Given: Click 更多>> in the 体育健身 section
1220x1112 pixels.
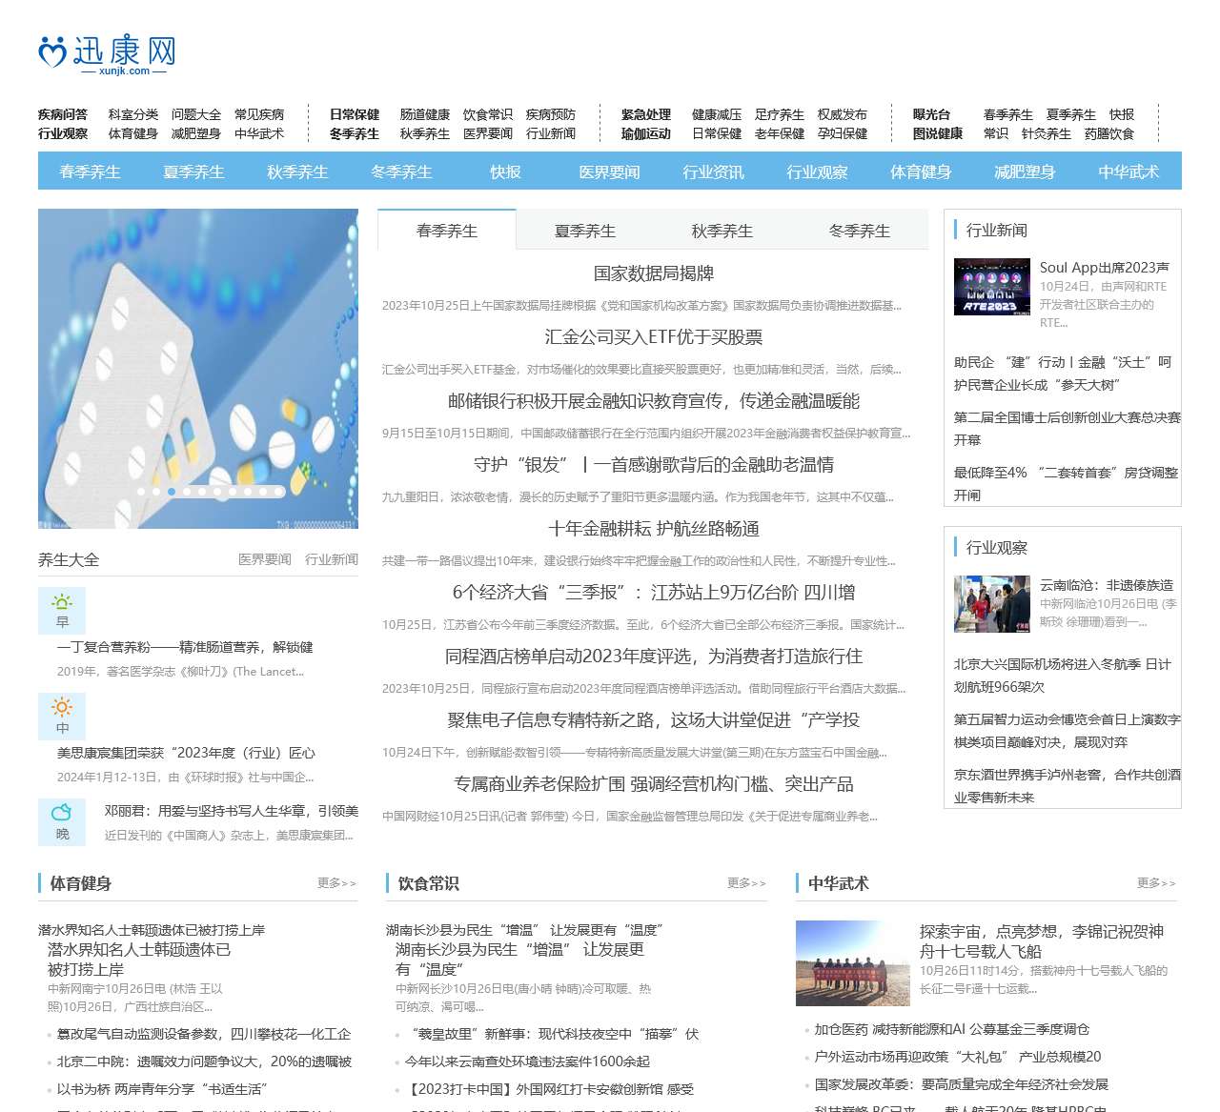Looking at the screenshot, I should (x=336, y=883).
